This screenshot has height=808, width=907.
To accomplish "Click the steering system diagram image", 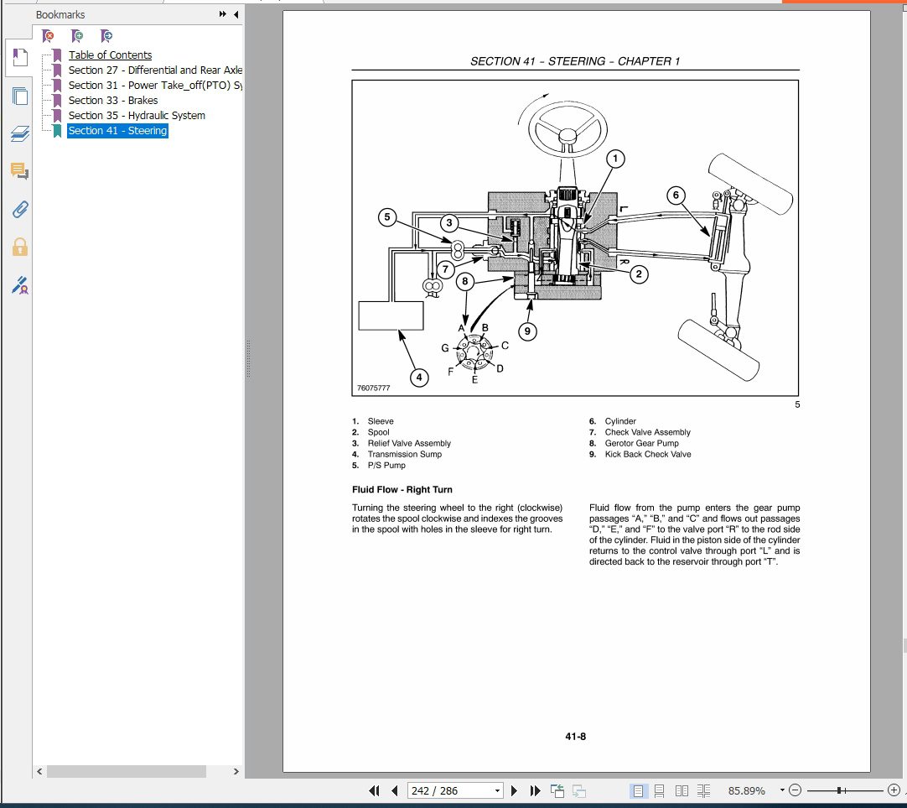I will (x=575, y=238).
